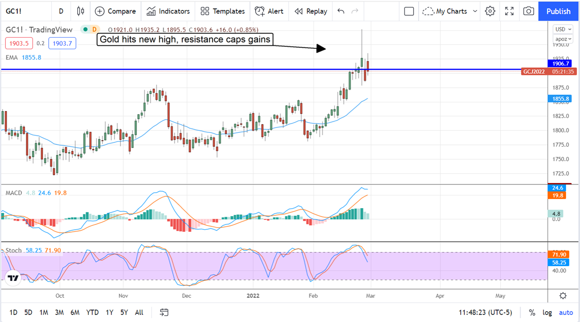The width and height of the screenshot is (580, 322).
Task: Open chart settings gear in top toolbar
Action: (490, 11)
